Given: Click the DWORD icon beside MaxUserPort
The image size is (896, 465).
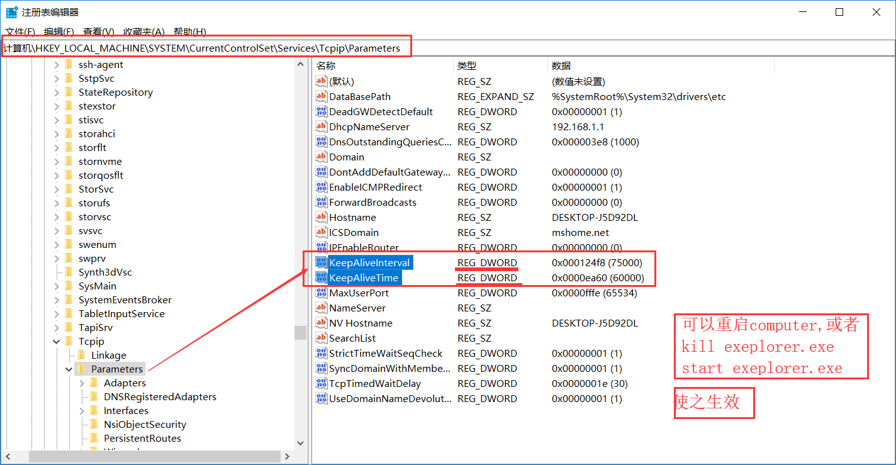Looking at the screenshot, I should pos(322,293).
